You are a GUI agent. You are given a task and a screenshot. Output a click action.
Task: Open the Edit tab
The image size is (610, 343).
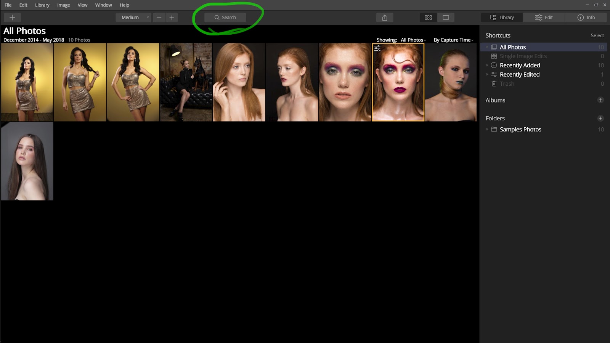544,18
